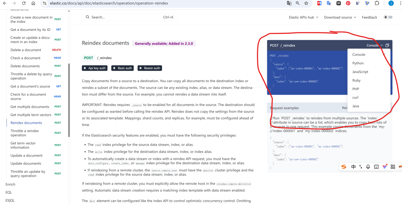Open the Download source dropdown

click(340, 17)
